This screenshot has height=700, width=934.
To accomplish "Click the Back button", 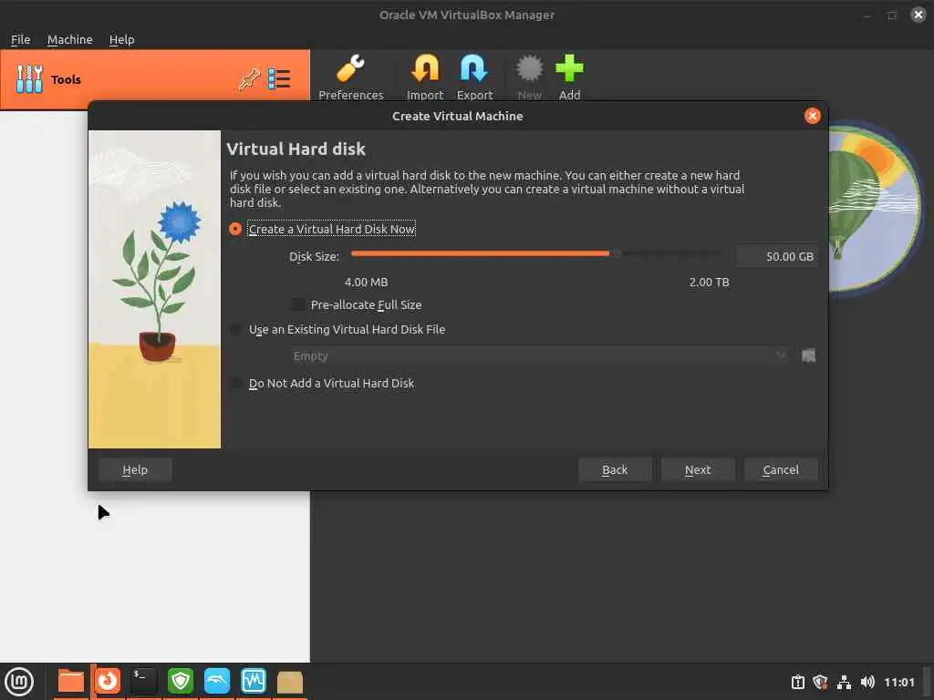I will [615, 469].
